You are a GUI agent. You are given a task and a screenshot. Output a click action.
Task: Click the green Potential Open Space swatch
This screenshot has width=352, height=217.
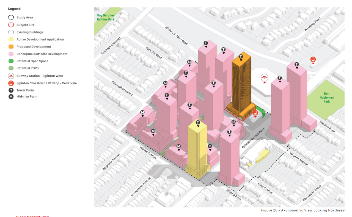tap(11, 61)
